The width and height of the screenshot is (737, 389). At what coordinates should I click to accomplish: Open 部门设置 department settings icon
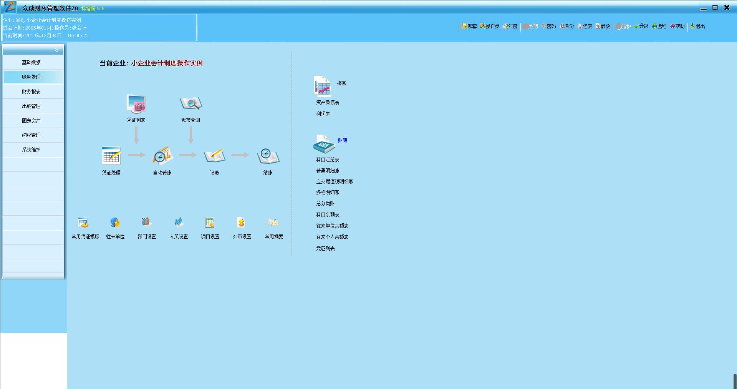146,222
